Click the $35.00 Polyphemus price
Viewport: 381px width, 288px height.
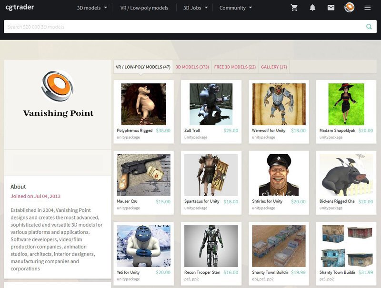click(x=163, y=130)
